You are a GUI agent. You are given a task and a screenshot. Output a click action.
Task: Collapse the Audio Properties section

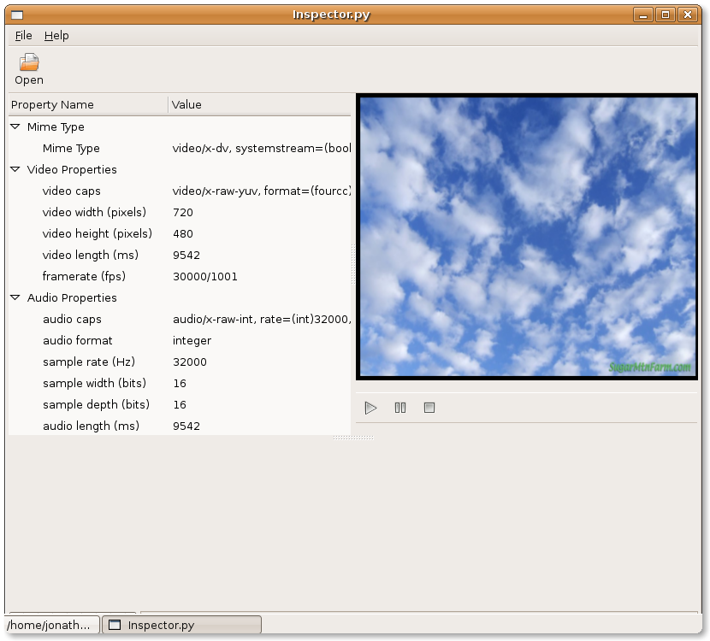(x=15, y=297)
